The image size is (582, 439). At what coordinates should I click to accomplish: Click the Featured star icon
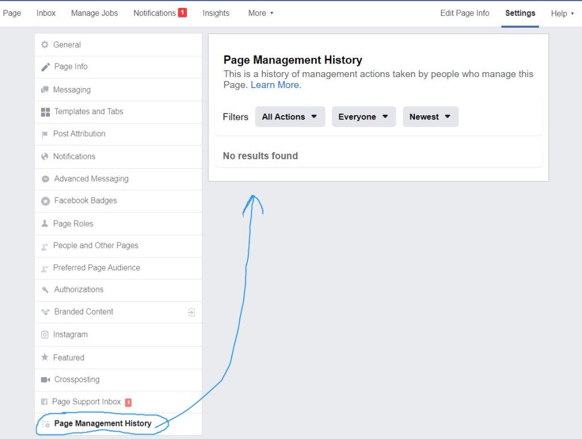(45, 357)
